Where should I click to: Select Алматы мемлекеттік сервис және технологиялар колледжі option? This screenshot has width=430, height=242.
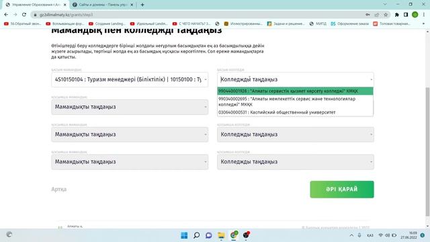[x=296, y=102]
